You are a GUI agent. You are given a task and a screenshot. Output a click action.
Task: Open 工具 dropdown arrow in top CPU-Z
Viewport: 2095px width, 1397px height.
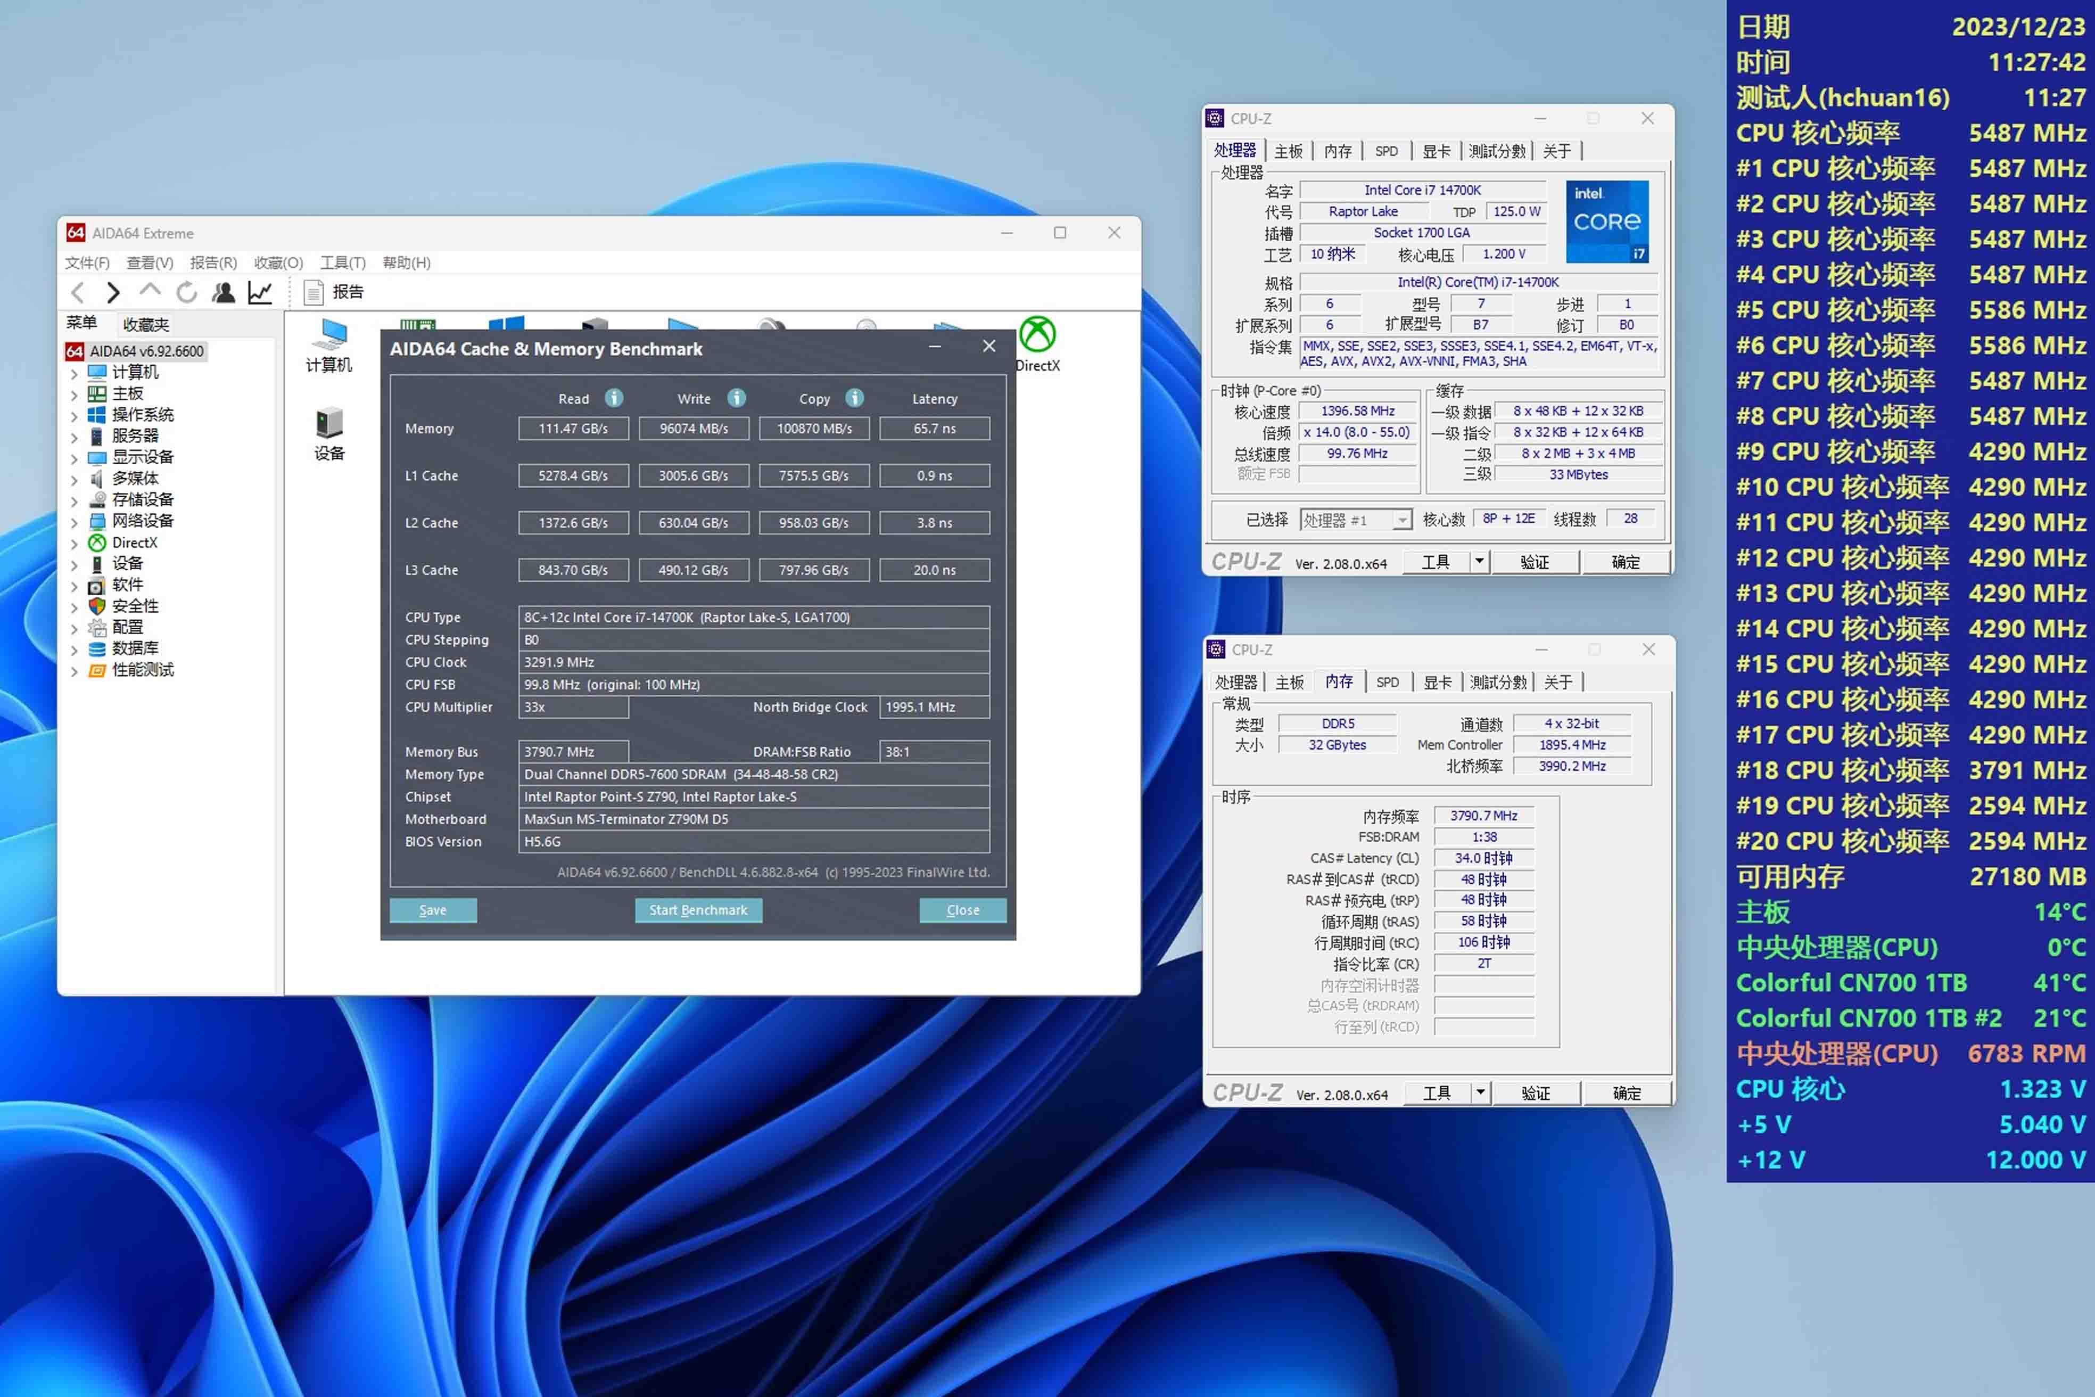(1479, 561)
